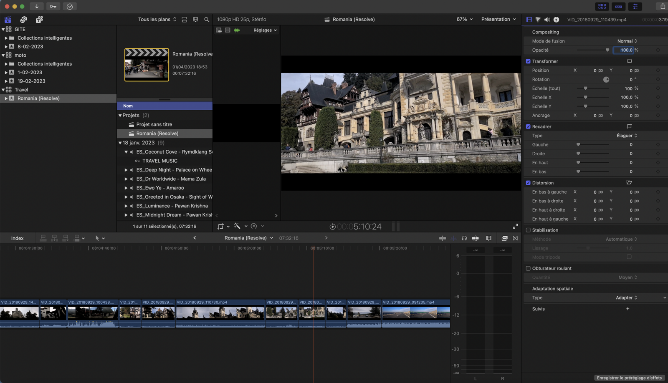This screenshot has width=668, height=383.
Task: Open the info inspector icon
Action: tap(556, 20)
